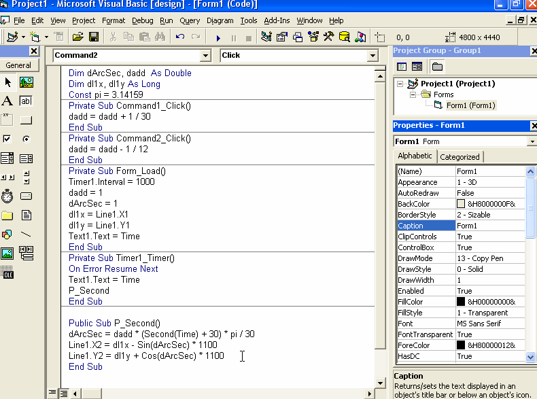Save the project with the floppy icon
The height and width of the screenshot is (399, 537).
pos(94,37)
